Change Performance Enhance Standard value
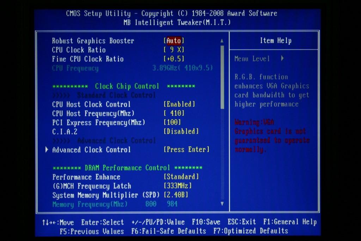Screen dimensions: 361x241 pos(181,177)
